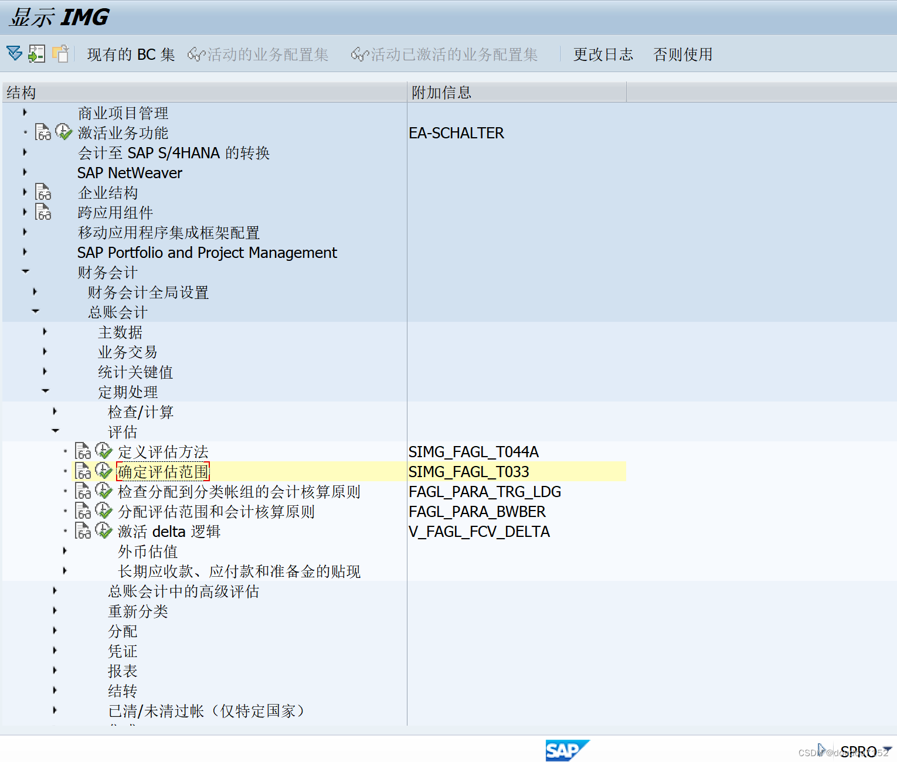The height and width of the screenshot is (762, 897).
Task: Click the 附加信息 column header
Action: (x=517, y=92)
